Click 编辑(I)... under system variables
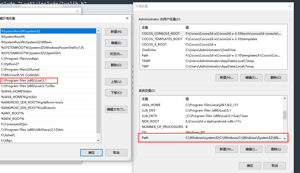The width and height of the screenshot is (300, 173). 252,149
